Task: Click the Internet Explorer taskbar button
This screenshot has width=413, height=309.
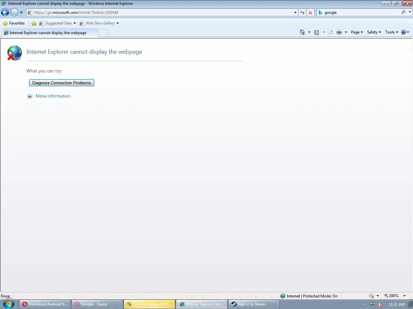Action: point(202,304)
